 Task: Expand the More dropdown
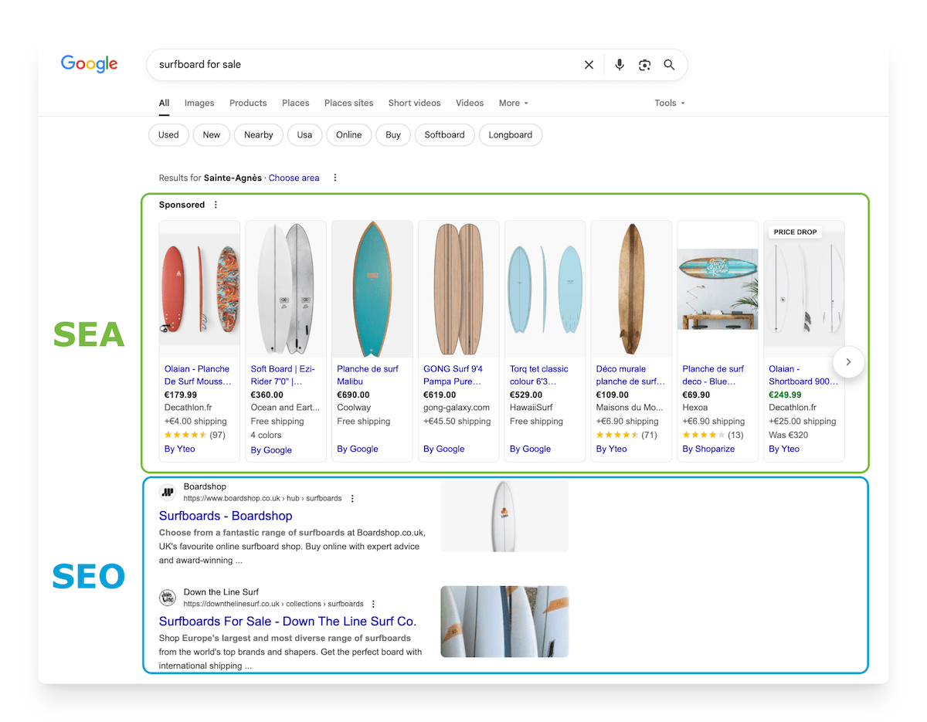click(x=514, y=103)
